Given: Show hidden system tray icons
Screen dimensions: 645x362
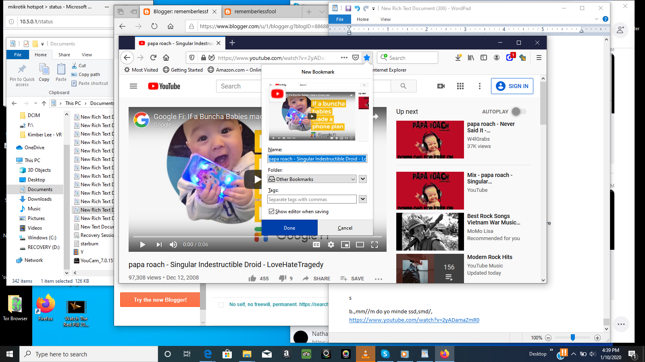Looking at the screenshot, I should click(x=573, y=354).
